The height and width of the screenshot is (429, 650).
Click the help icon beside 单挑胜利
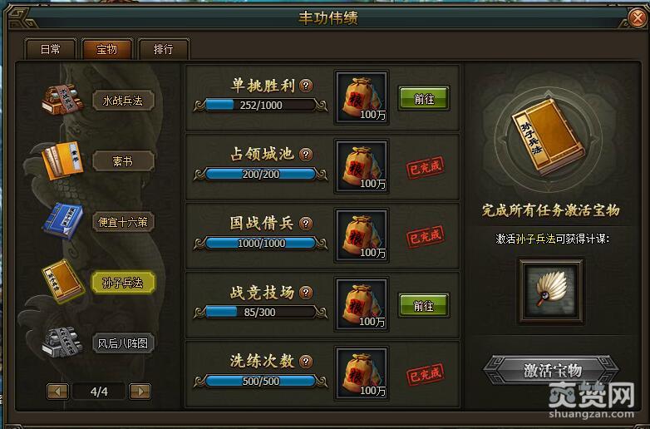pyautogui.click(x=306, y=86)
